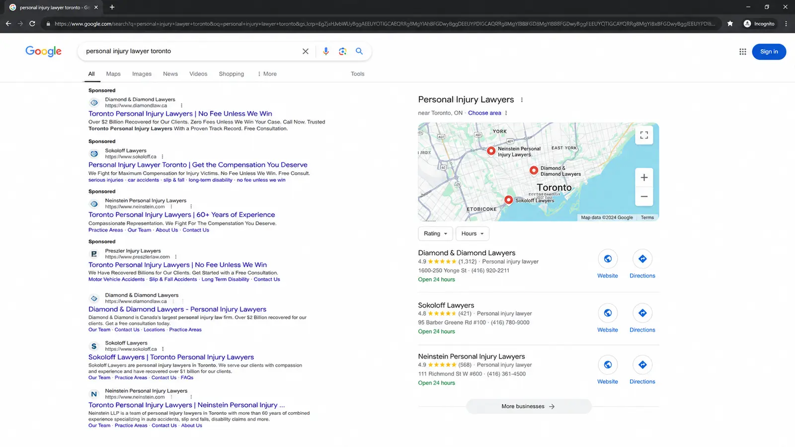Click the Google logo
This screenshot has height=447, width=795.
tap(43, 51)
